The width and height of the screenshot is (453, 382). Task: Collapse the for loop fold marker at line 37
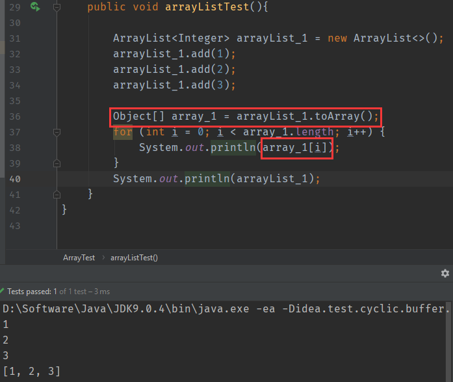click(x=57, y=133)
